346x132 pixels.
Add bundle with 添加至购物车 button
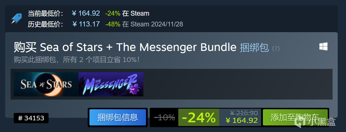[295, 117]
